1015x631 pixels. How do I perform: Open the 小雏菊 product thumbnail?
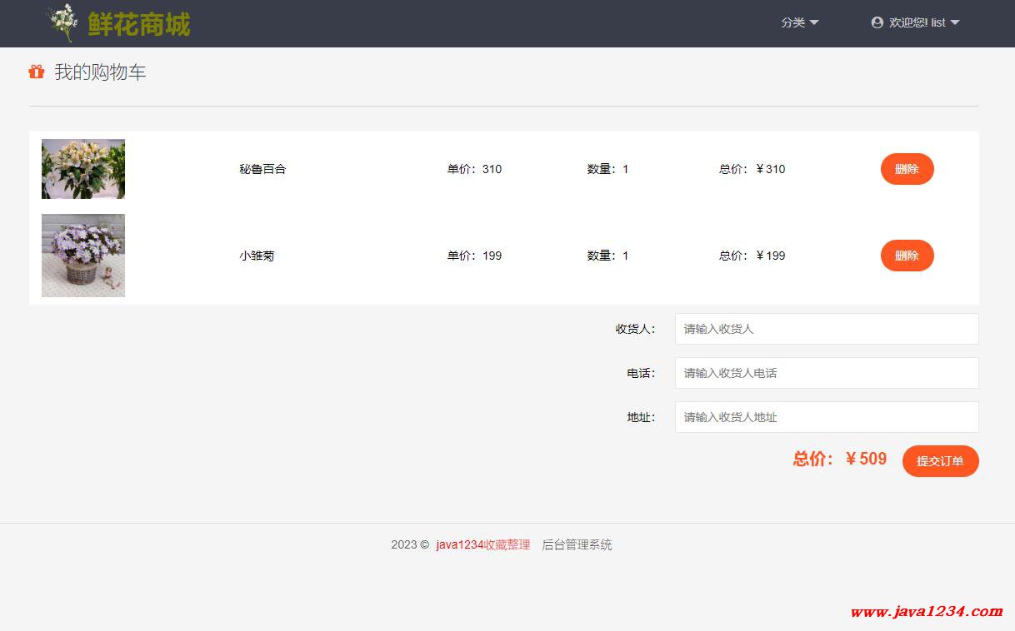pyautogui.click(x=83, y=256)
